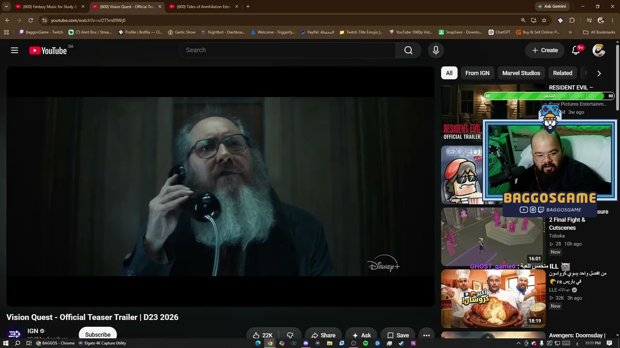
Task: Open the YouTube 1080p Video bookmark
Action: tap(411, 32)
